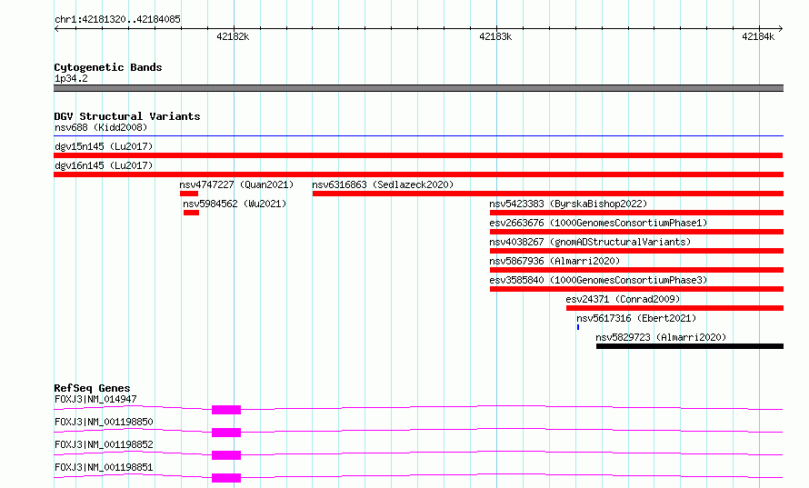Click the 42184k ruler tick label

[x=758, y=36]
